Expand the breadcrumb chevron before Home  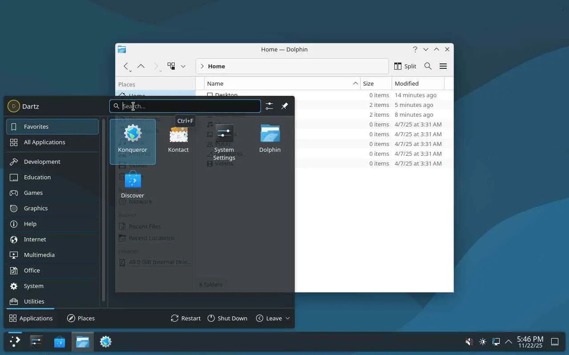coord(202,66)
